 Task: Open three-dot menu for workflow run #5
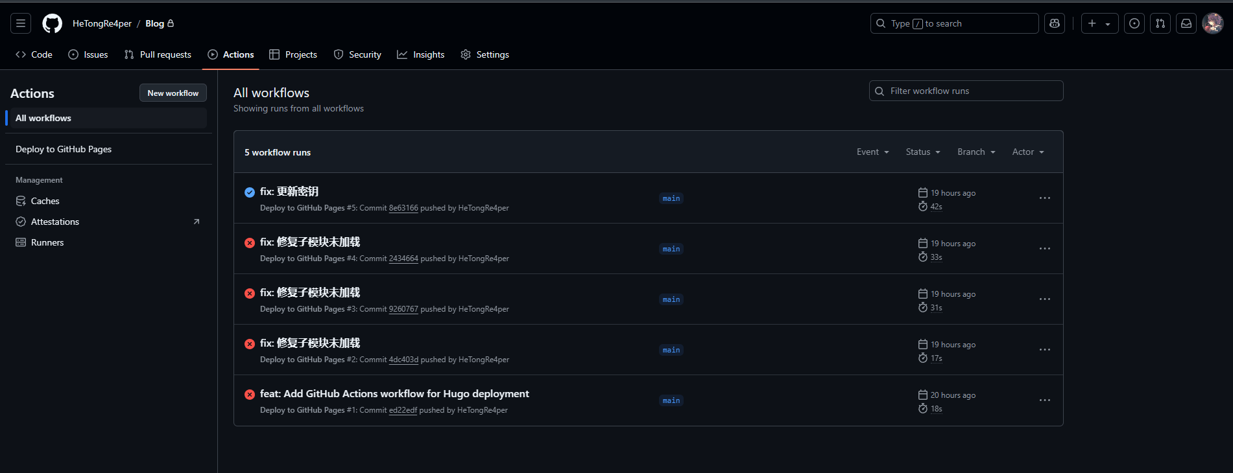[1044, 198]
